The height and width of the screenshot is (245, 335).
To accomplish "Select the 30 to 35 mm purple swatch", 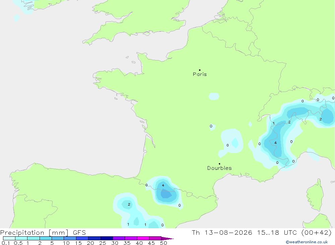I will point(119,238).
